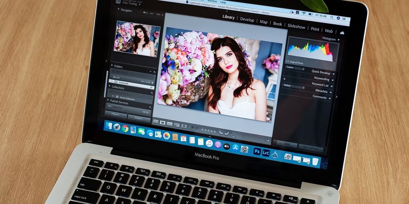The height and width of the screenshot is (204, 409).
Task: Flag photo as picked
Action: point(193,128)
